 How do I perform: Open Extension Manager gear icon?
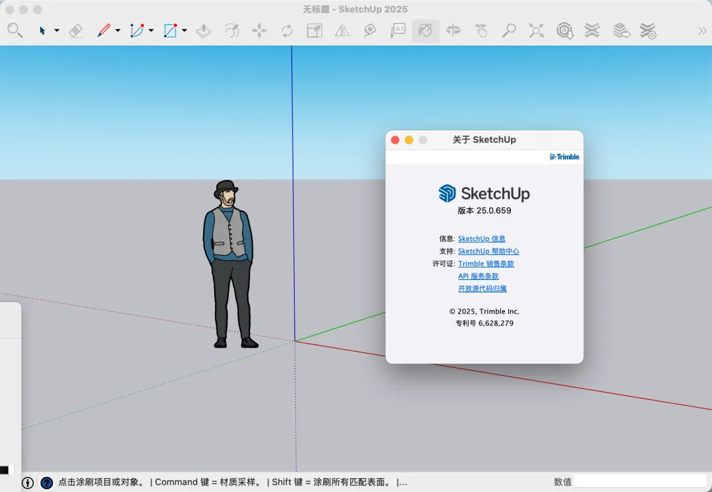tap(649, 31)
